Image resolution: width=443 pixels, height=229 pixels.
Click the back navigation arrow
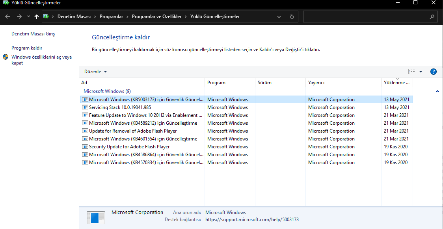pos(7,17)
